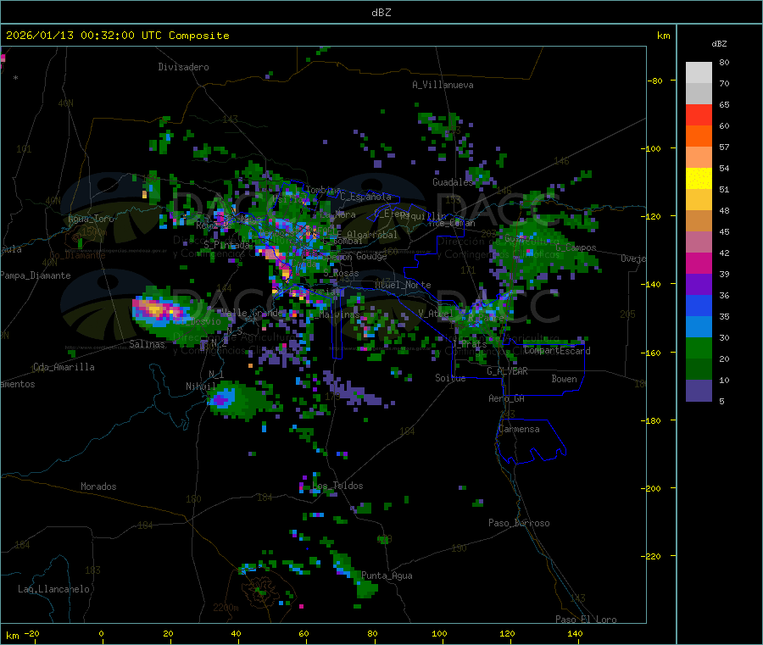Viewport: 763px width, 645px height.
Task: Click the dark orange 57-60 dBZ swatch
Action: (x=699, y=136)
